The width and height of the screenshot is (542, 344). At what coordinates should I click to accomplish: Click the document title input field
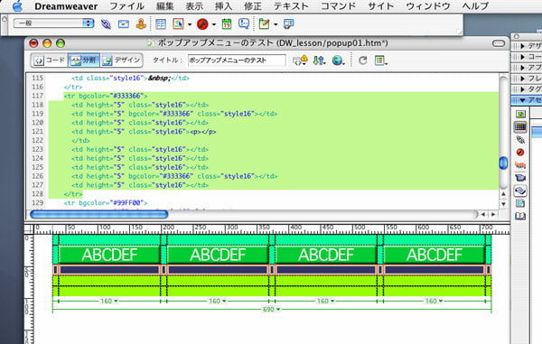pos(237,60)
